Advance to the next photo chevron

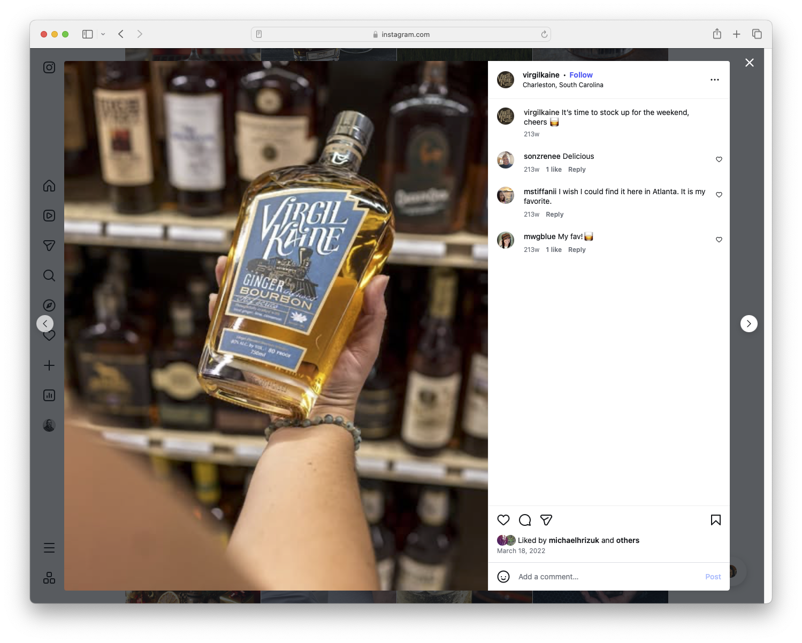pyautogui.click(x=748, y=323)
